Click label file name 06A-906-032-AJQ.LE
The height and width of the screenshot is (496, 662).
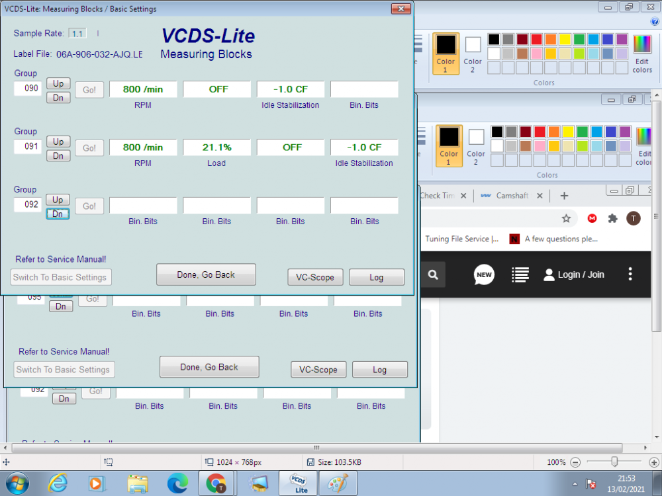point(99,54)
